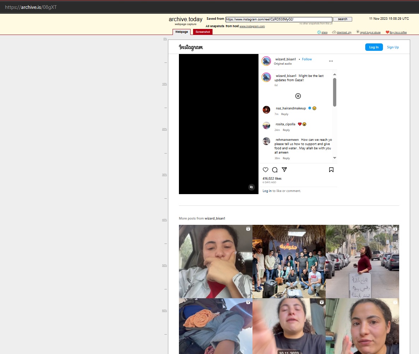Click the Instagram logo
This screenshot has width=419, height=354.
[191, 47]
